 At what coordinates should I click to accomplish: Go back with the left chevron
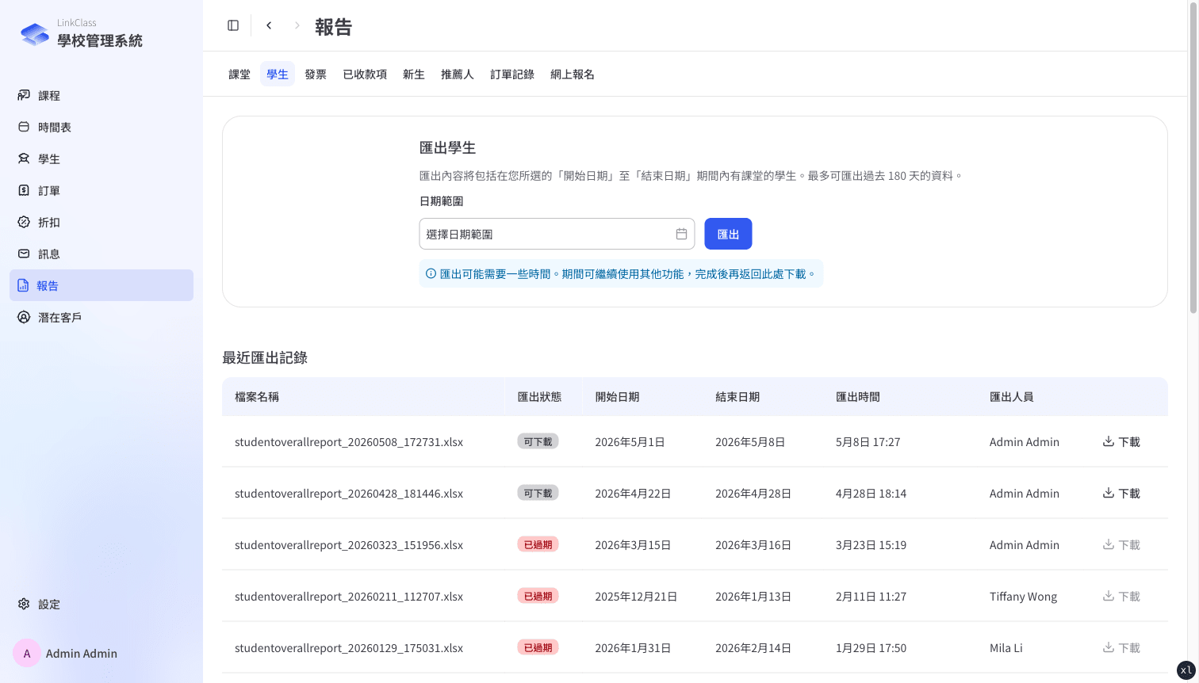point(269,25)
